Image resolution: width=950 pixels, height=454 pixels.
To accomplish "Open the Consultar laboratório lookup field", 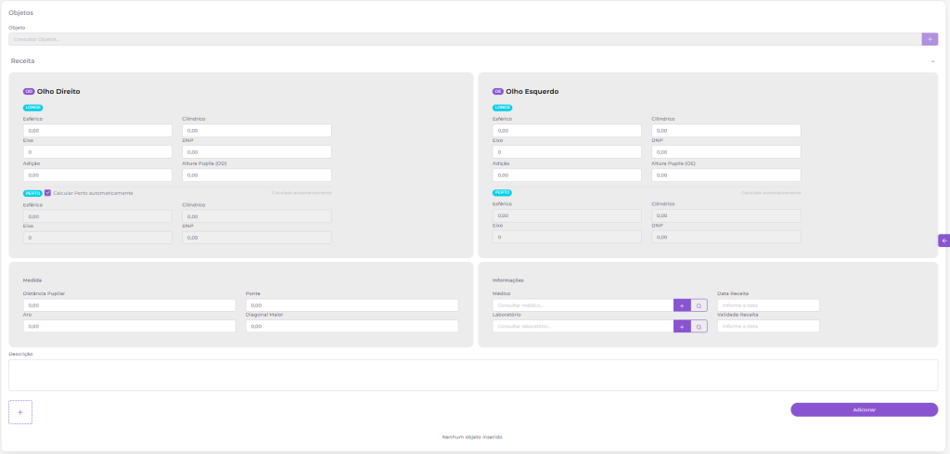I will point(582,326).
